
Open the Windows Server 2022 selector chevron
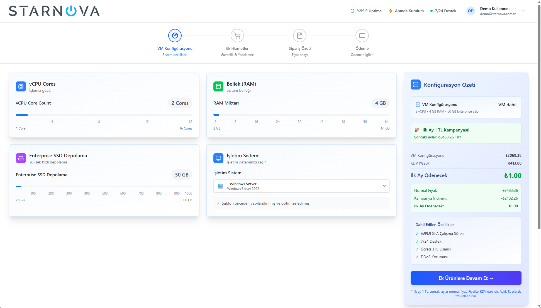click(384, 186)
